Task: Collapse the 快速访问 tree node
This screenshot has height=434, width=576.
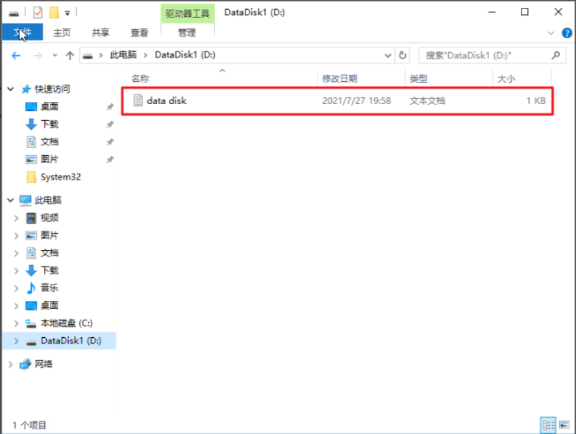Action: [10, 89]
